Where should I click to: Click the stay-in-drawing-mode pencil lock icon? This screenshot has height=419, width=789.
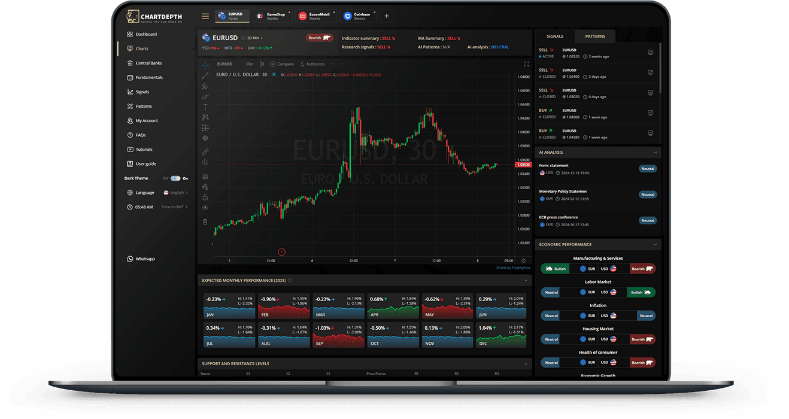point(205,187)
